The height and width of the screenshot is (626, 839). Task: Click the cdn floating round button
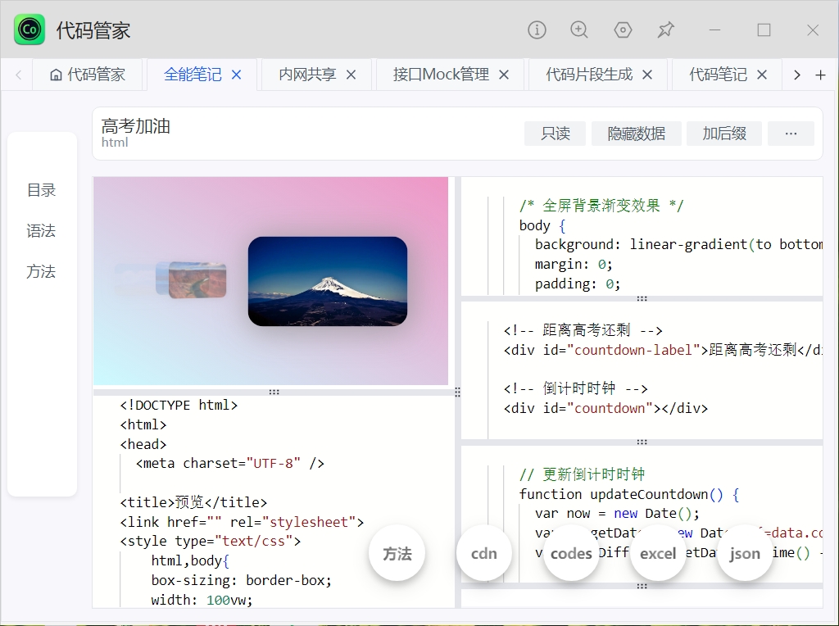click(484, 553)
